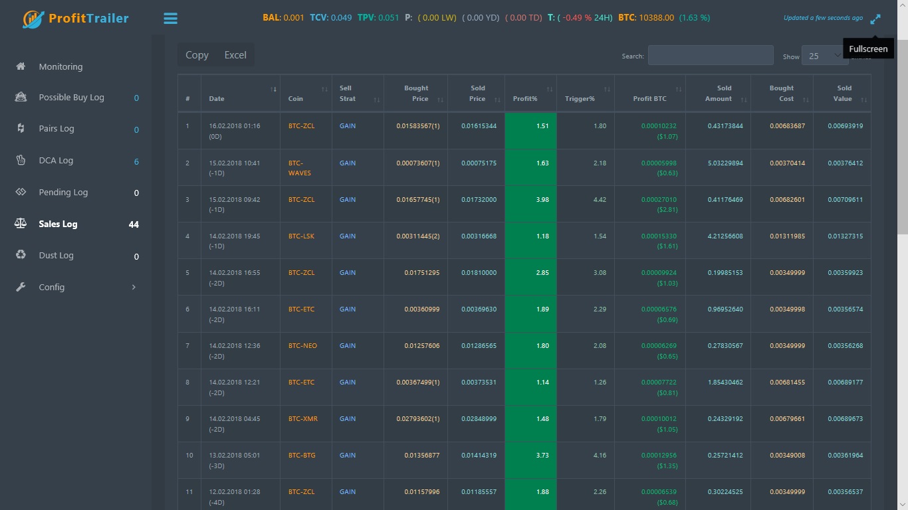
Task: Click the Pairs Log icon
Action: 21,128
